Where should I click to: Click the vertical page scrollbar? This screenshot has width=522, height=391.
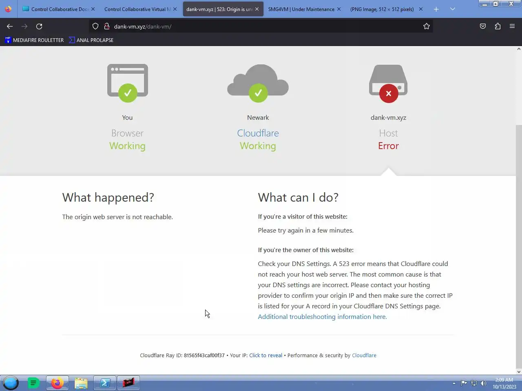click(519, 246)
